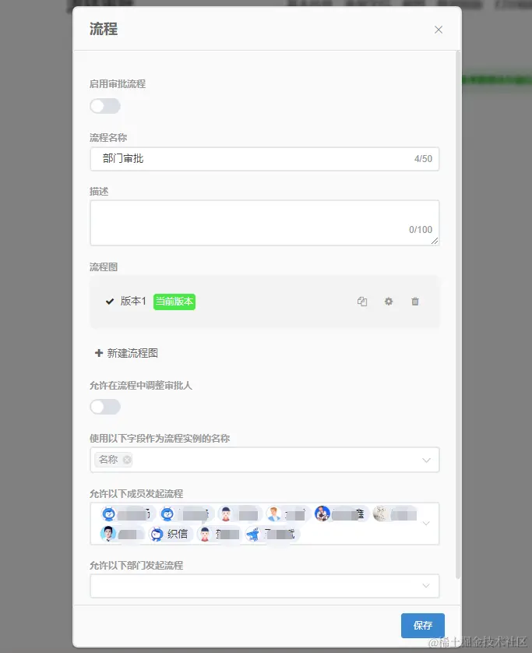Delete 版本1 with the trash icon
The image size is (532, 653).
[x=415, y=302]
